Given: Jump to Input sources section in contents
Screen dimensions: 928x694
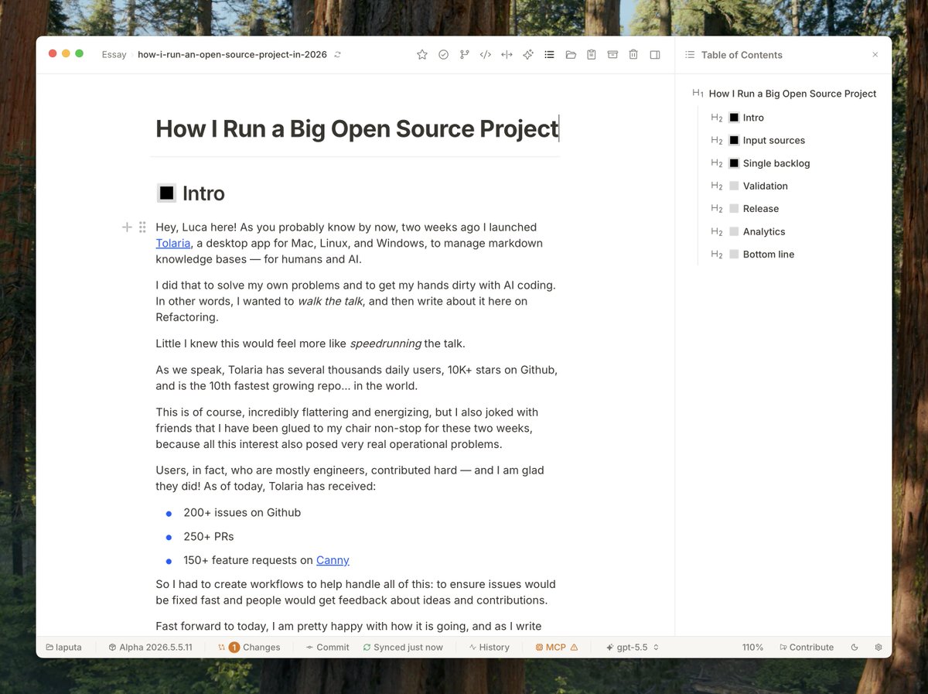Looking at the screenshot, I should (x=774, y=140).
